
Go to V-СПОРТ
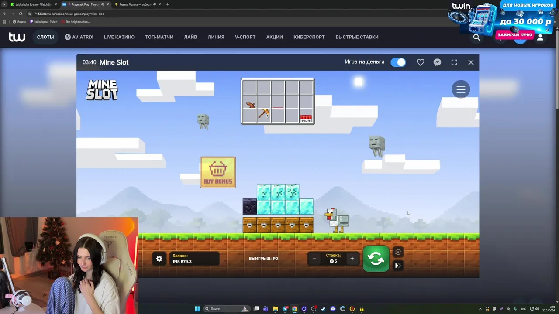tap(245, 37)
